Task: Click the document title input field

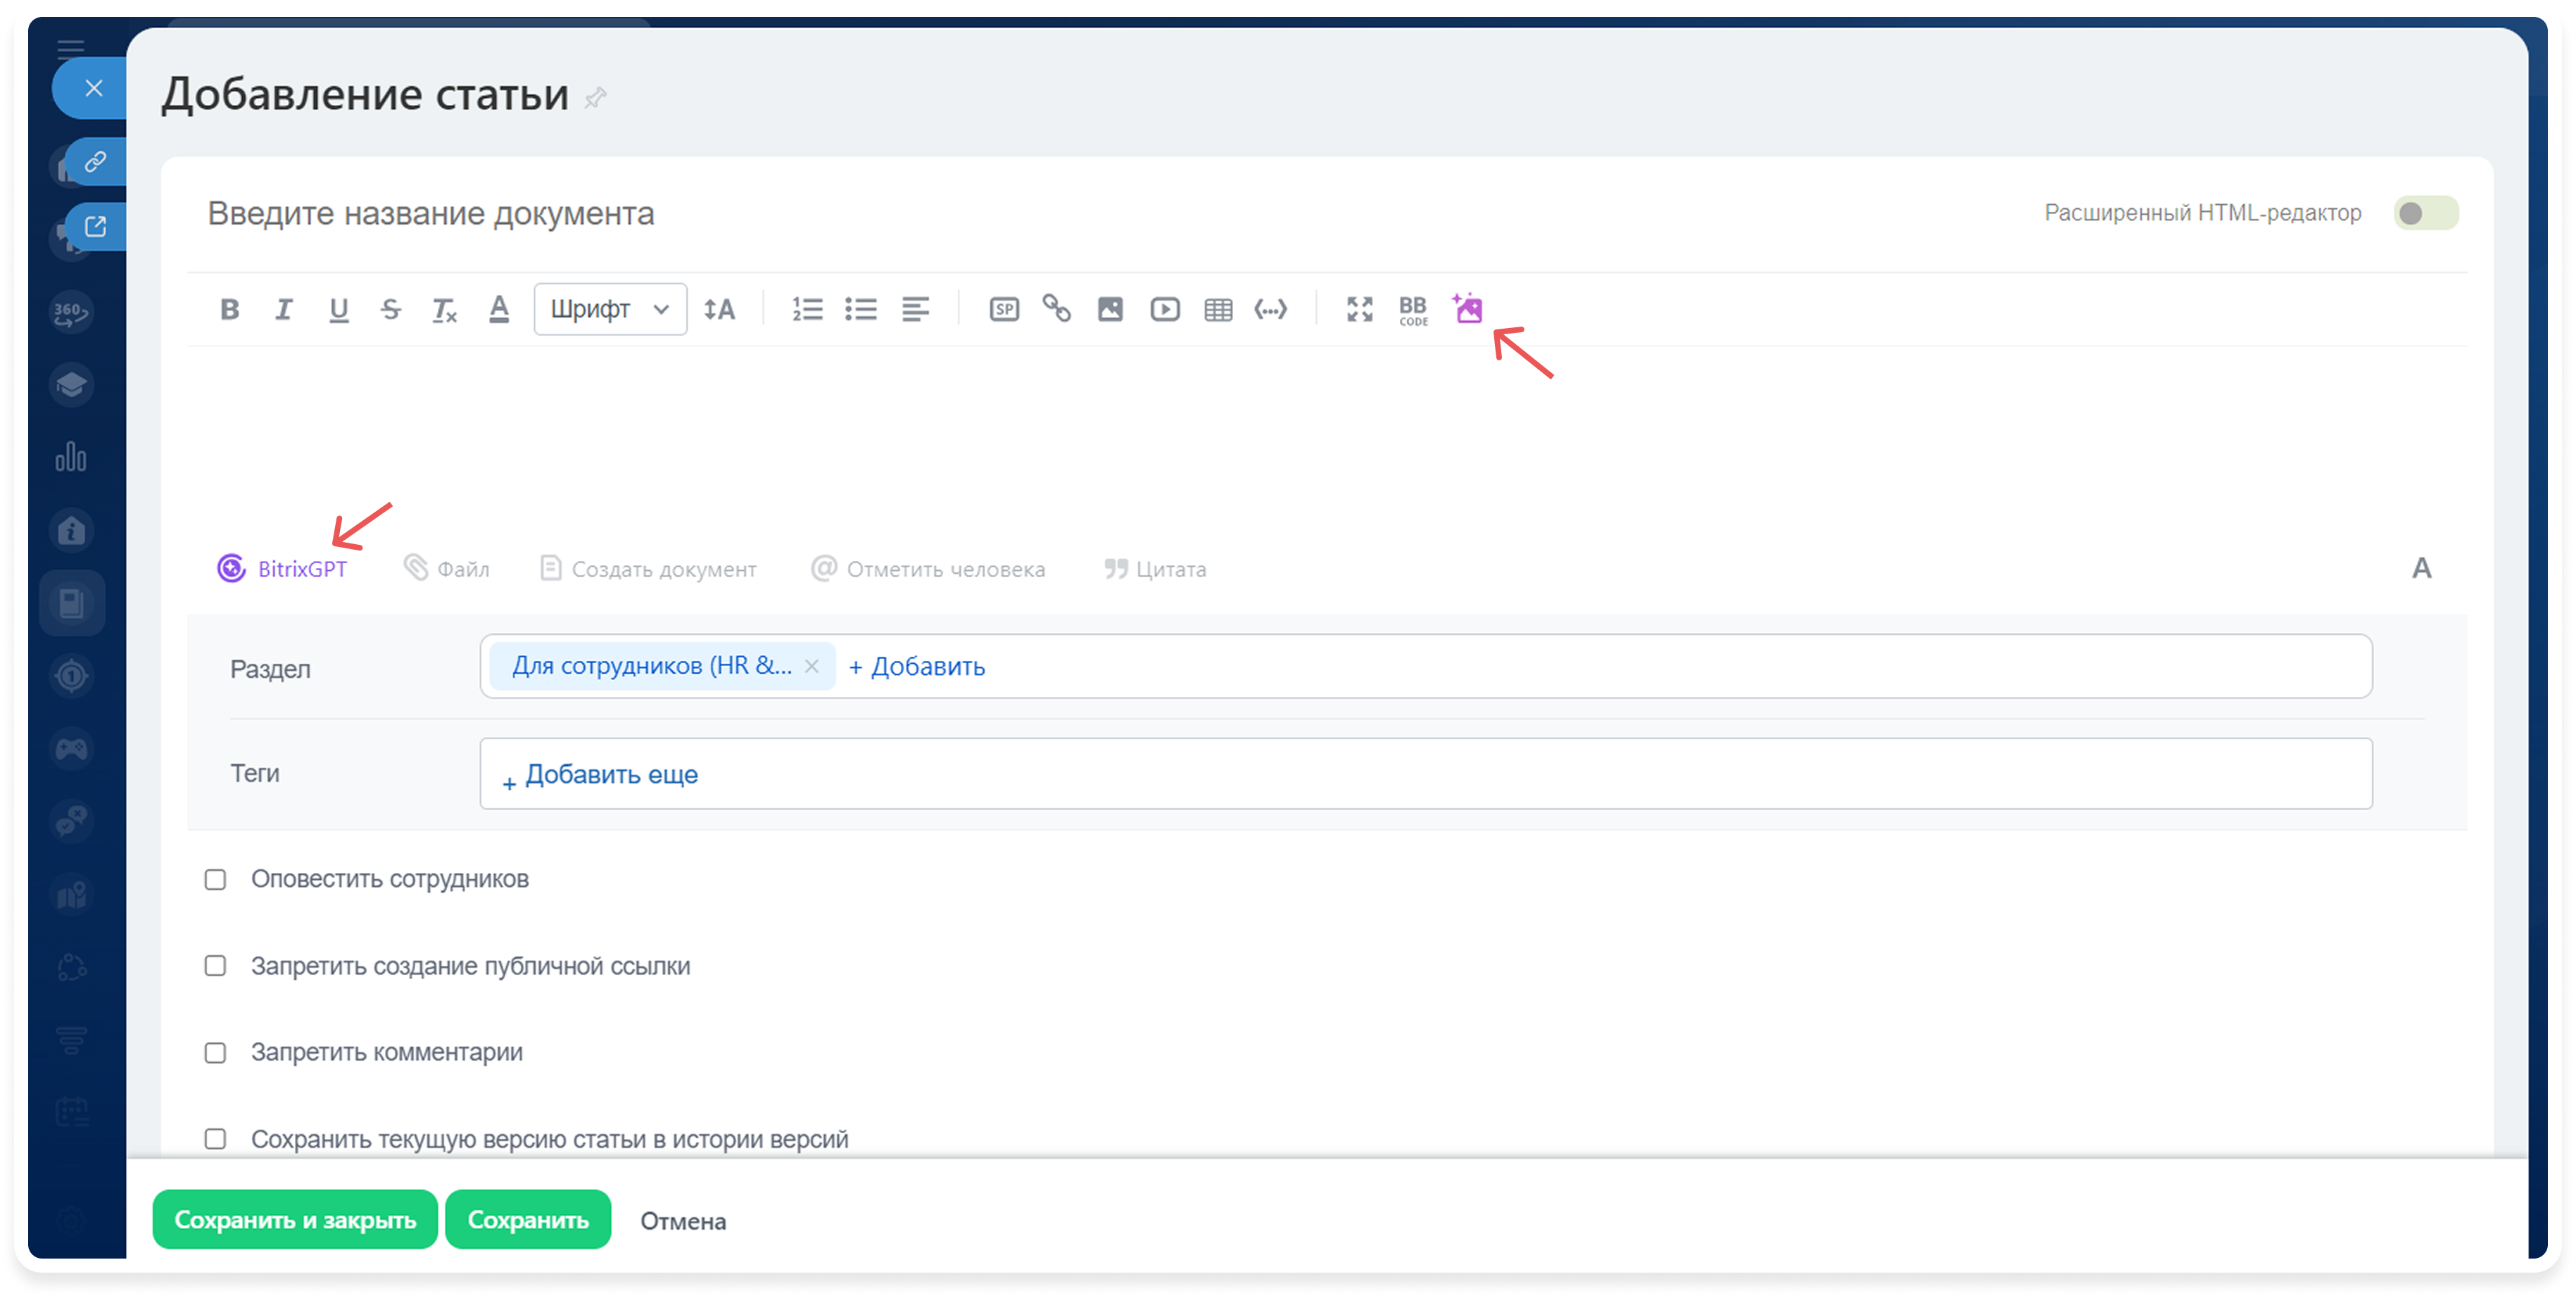Action: [x=800, y=213]
